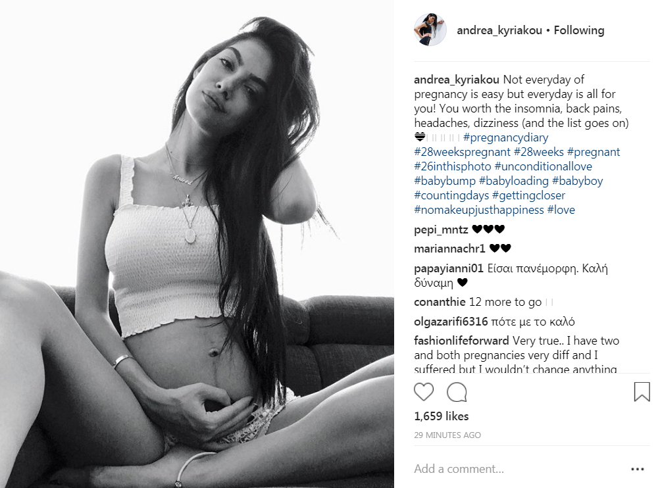
Task: Like the post with the heart icon
Action: pos(423,392)
